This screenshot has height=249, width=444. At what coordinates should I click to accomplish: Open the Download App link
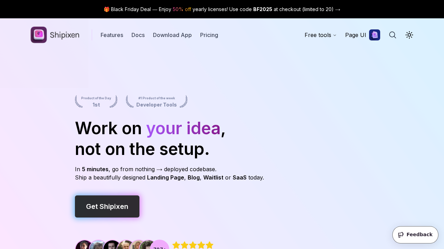pos(172,35)
